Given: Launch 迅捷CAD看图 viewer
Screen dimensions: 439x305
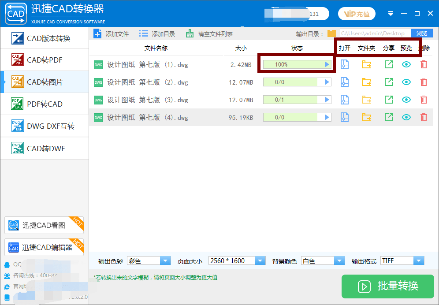Looking at the screenshot, I should tap(44, 225).
